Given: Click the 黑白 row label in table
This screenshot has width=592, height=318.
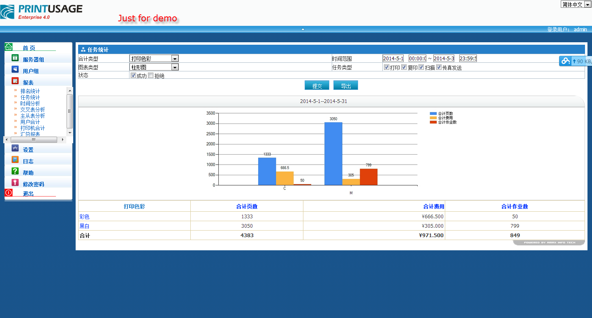Looking at the screenshot, I should [x=84, y=226].
